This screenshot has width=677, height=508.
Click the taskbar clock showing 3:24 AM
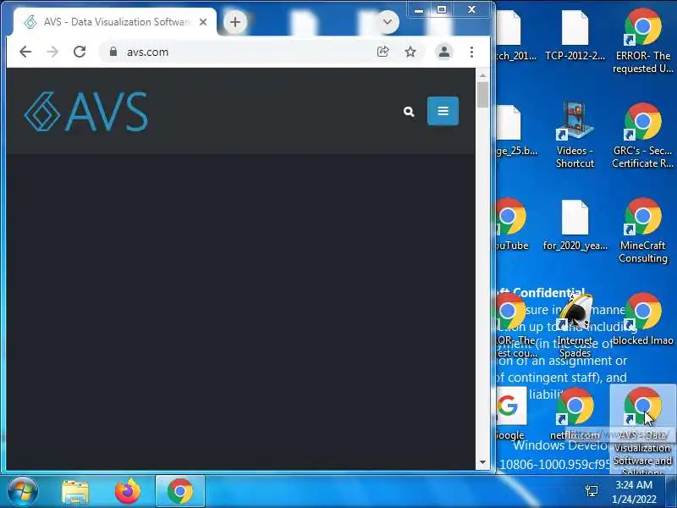click(x=633, y=492)
